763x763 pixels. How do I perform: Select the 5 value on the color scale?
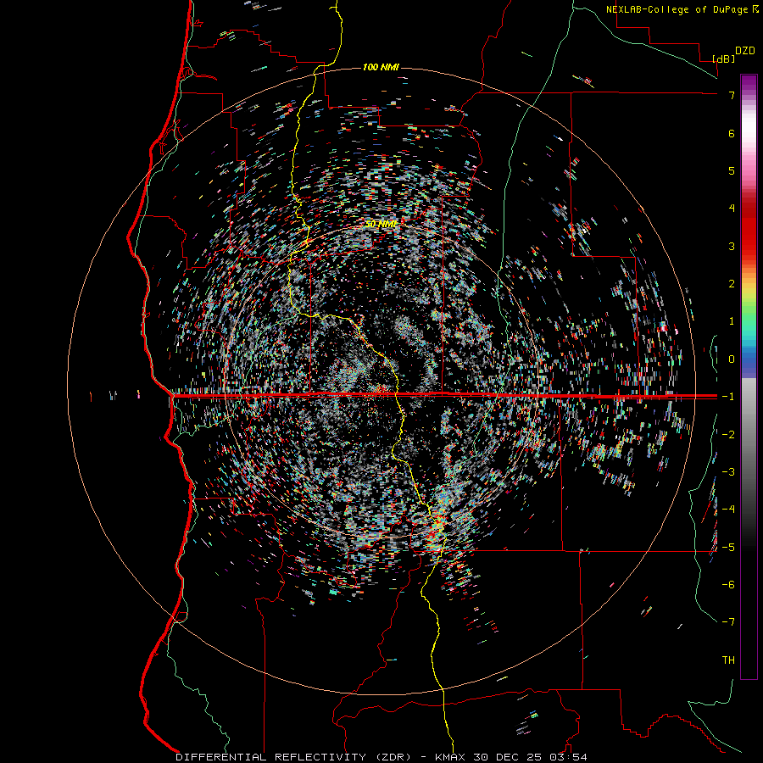coord(732,170)
